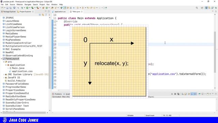218x123 pixels.
Task: Select build.fxbuild file in the tree
Action: click(x=15, y=81)
